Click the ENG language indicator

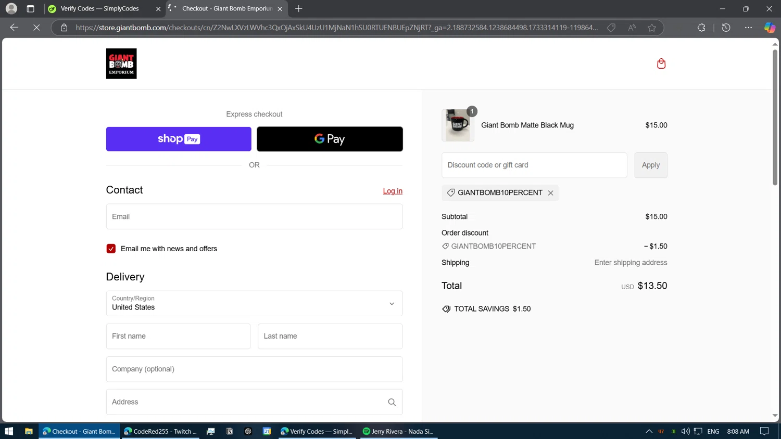(713, 431)
